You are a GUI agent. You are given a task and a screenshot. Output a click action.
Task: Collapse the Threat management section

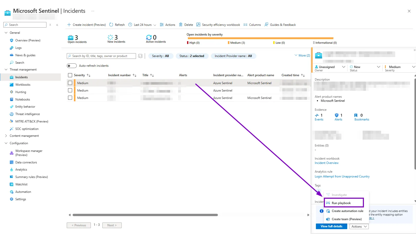(6, 70)
